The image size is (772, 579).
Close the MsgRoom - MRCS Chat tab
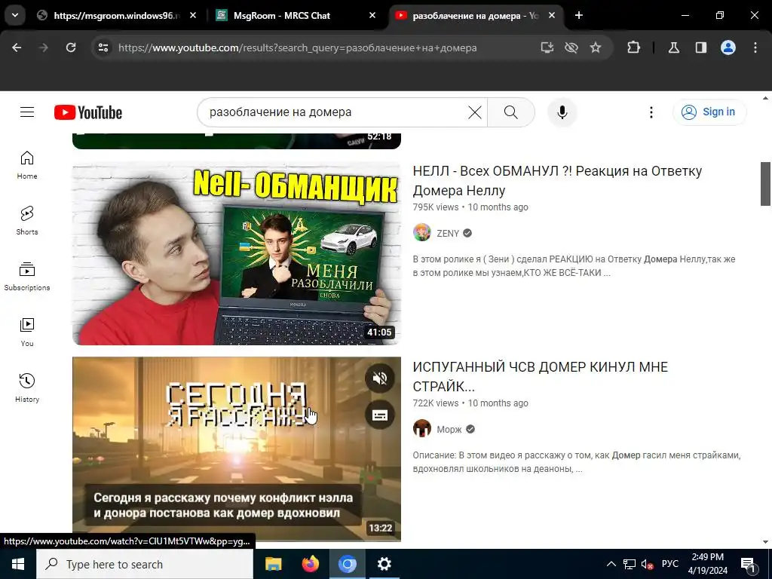(372, 15)
